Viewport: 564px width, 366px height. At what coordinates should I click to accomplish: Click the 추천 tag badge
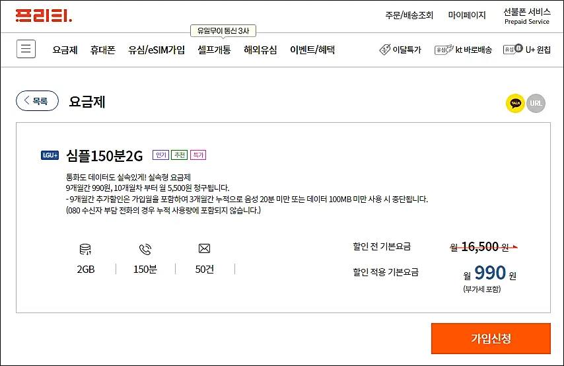point(179,155)
